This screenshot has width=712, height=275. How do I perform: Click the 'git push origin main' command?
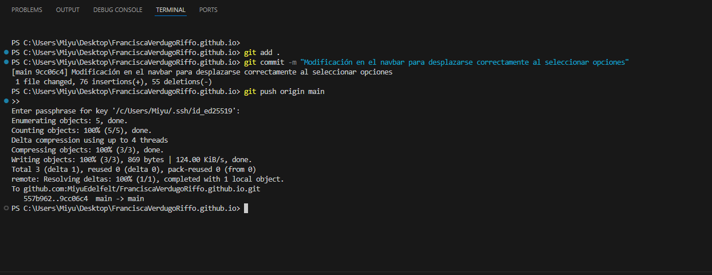pyautogui.click(x=284, y=92)
